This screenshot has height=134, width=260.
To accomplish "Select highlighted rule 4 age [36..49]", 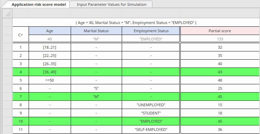I will [50, 72].
